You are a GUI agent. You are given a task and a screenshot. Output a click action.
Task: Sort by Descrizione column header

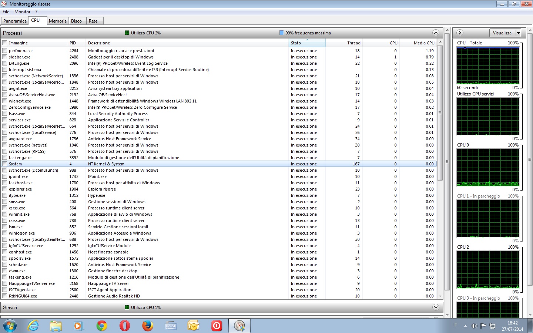coord(187,43)
